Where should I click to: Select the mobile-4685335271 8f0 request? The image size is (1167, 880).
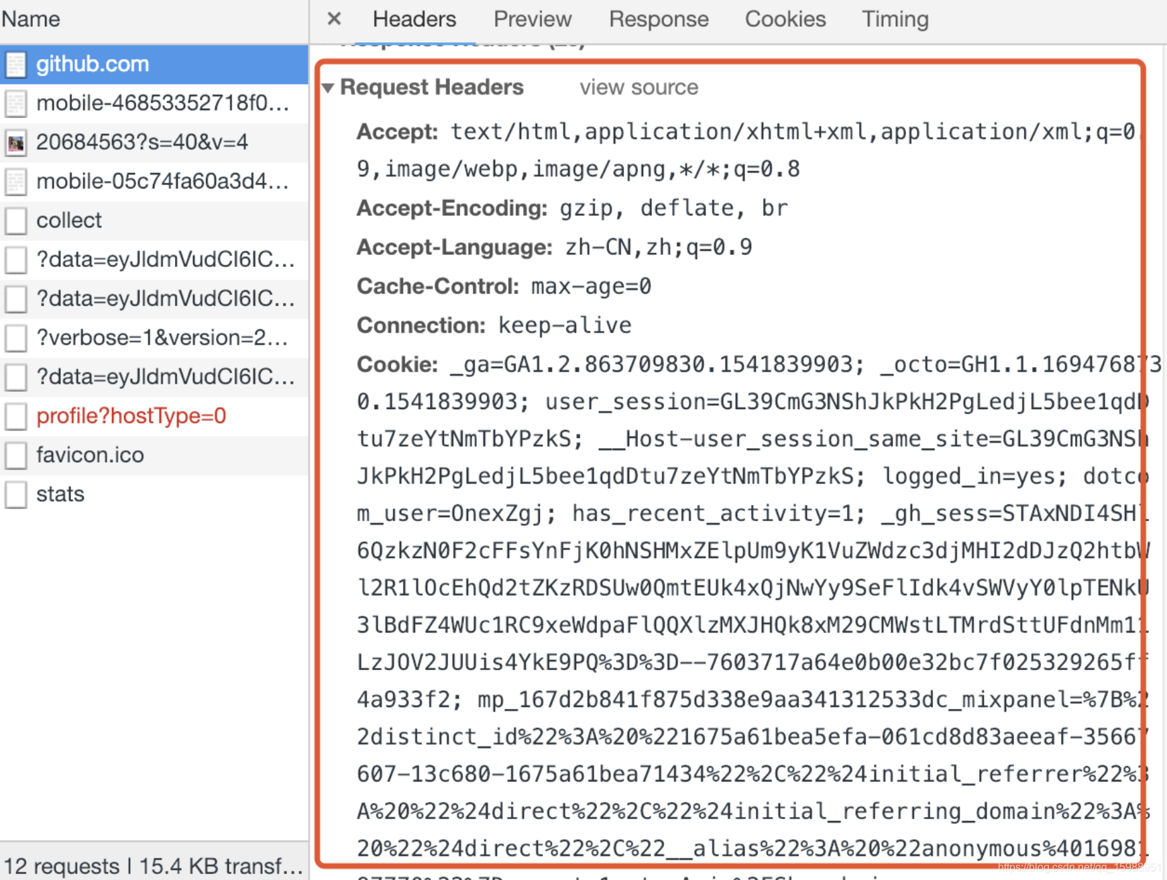pos(154,103)
